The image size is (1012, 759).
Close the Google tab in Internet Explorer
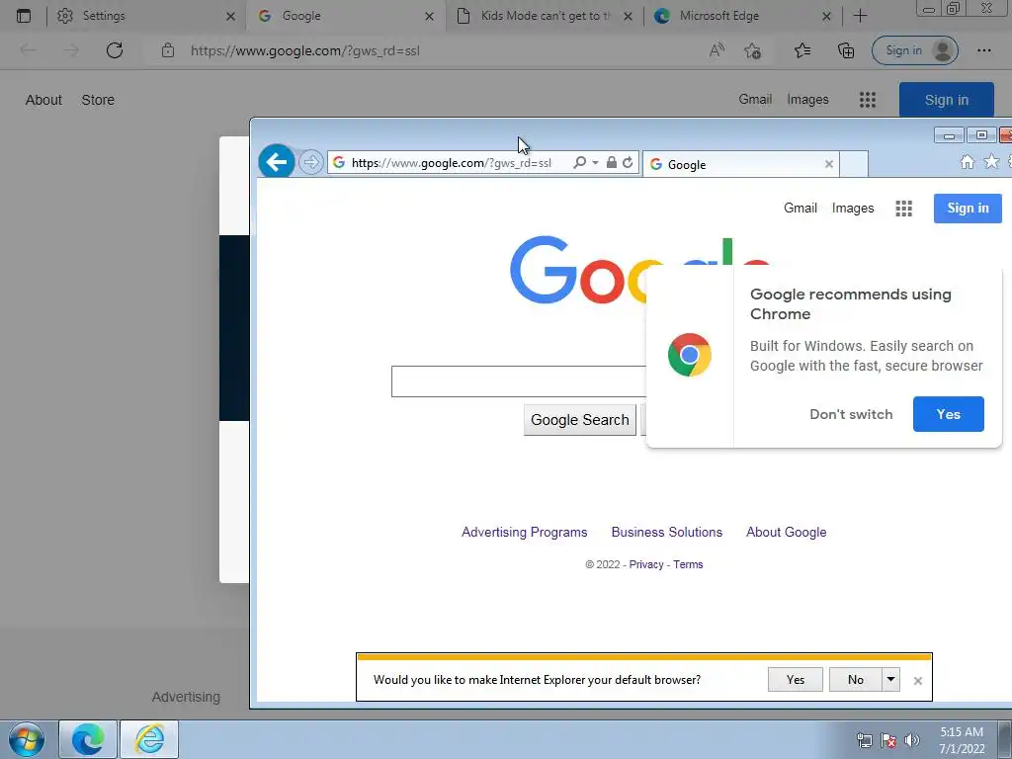click(x=829, y=164)
